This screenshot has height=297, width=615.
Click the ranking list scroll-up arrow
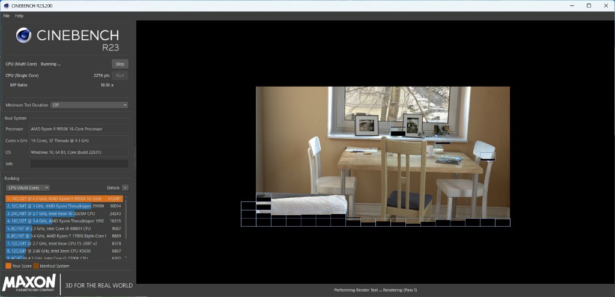(126, 197)
